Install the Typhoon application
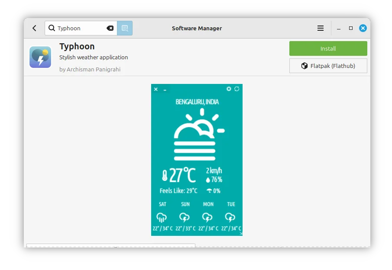Screen dimensions: 392x270 tap(328, 48)
